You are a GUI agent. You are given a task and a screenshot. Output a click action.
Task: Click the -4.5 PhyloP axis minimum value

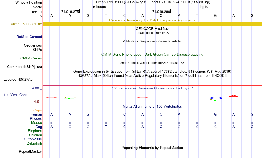[36, 102]
